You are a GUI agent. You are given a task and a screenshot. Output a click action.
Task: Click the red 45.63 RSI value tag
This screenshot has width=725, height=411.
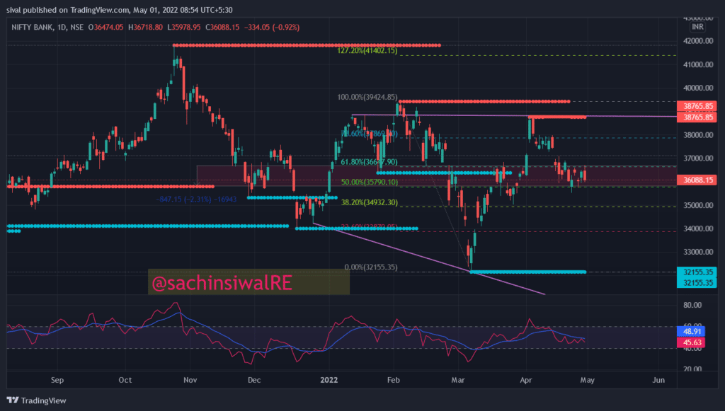click(690, 342)
